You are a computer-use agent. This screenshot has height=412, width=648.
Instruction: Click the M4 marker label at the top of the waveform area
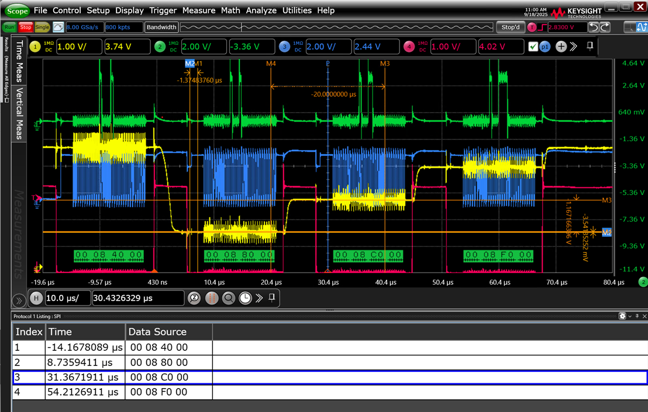click(x=271, y=64)
